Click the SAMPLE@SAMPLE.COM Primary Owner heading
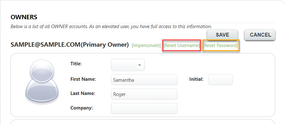This screenshot has height=124, width=285. coord(70,45)
